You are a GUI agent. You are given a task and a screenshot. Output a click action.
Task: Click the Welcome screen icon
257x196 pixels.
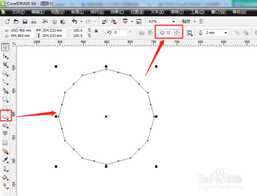pos(139,22)
